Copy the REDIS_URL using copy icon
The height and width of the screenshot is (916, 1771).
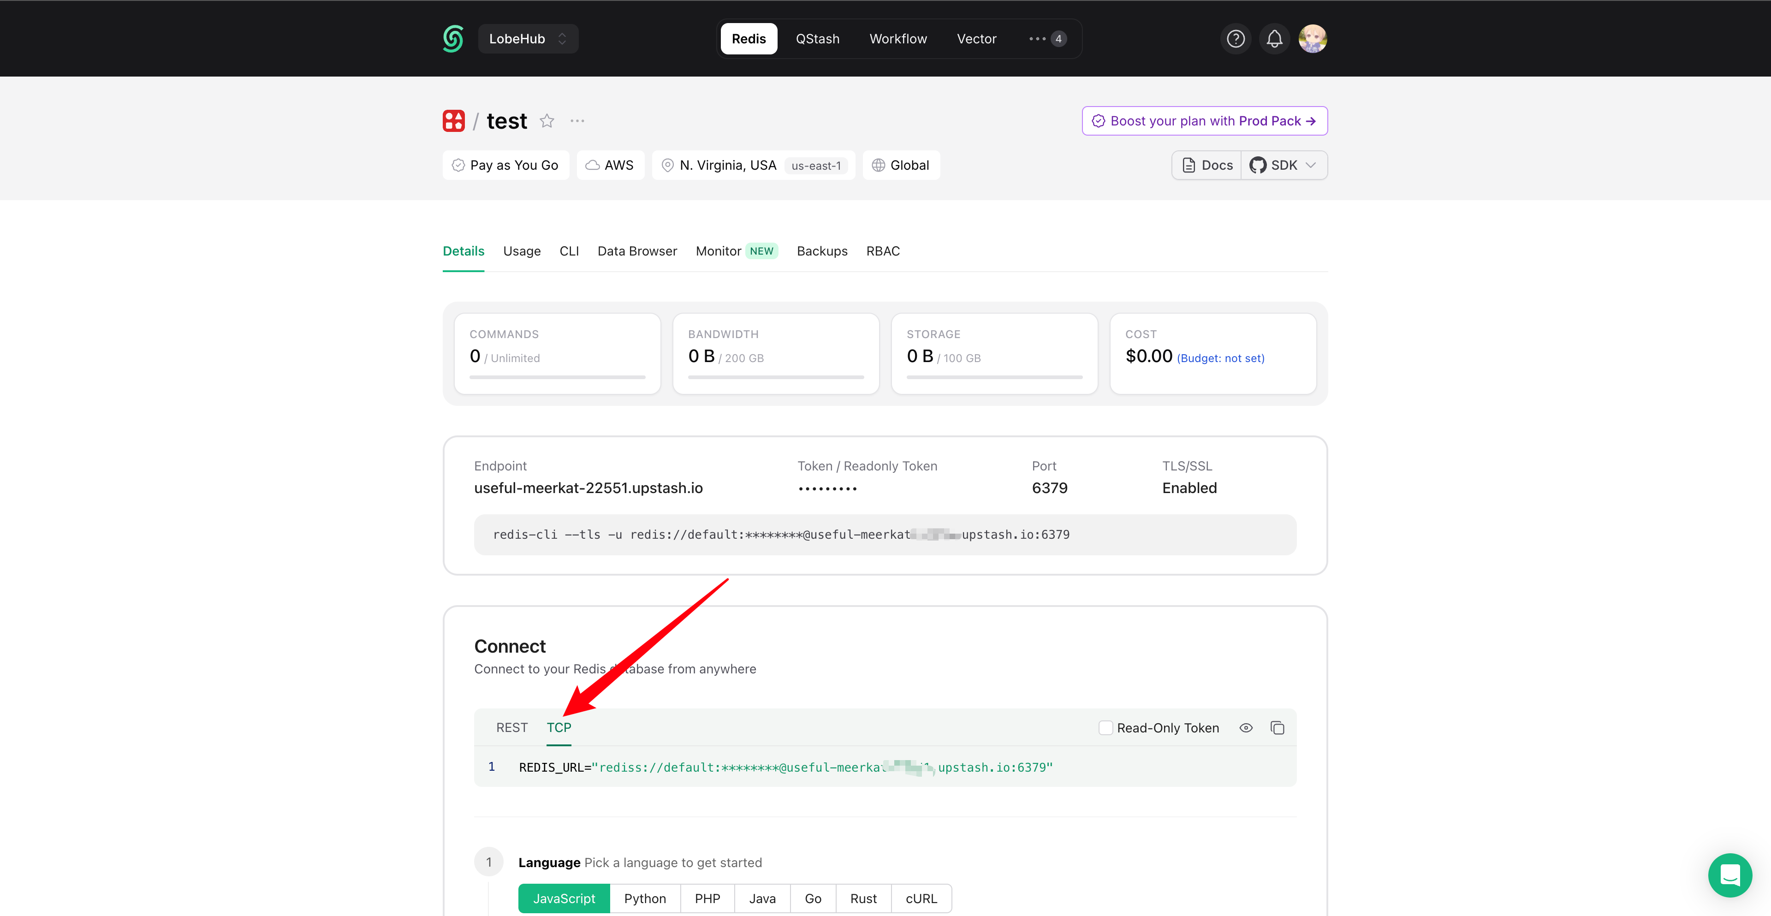tap(1278, 727)
